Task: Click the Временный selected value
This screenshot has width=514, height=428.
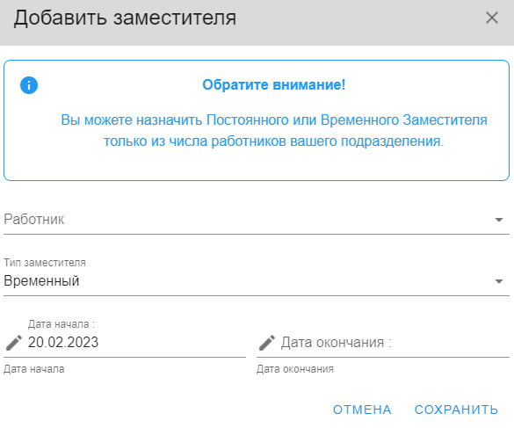Action: (x=41, y=281)
